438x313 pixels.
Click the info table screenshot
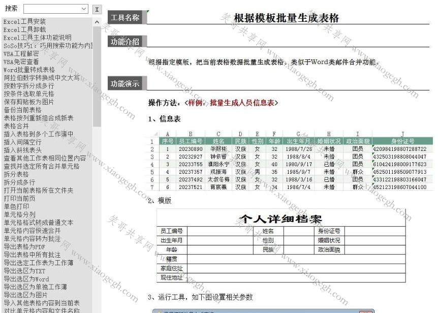(290, 161)
